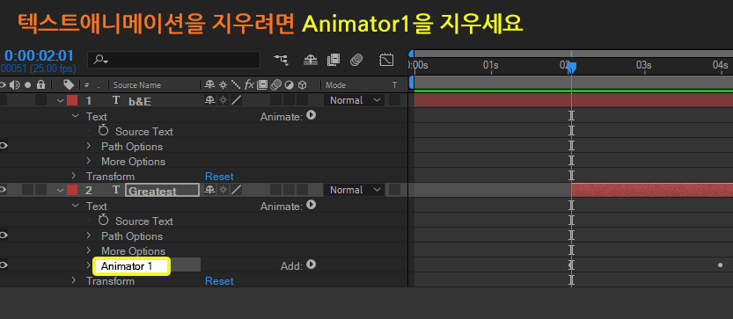
Task: Open the Add menu button for Animator 1
Action: point(311,265)
